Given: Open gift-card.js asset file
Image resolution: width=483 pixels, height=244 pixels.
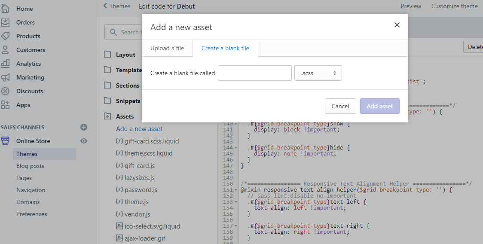Looking at the screenshot, I should 140,166.
